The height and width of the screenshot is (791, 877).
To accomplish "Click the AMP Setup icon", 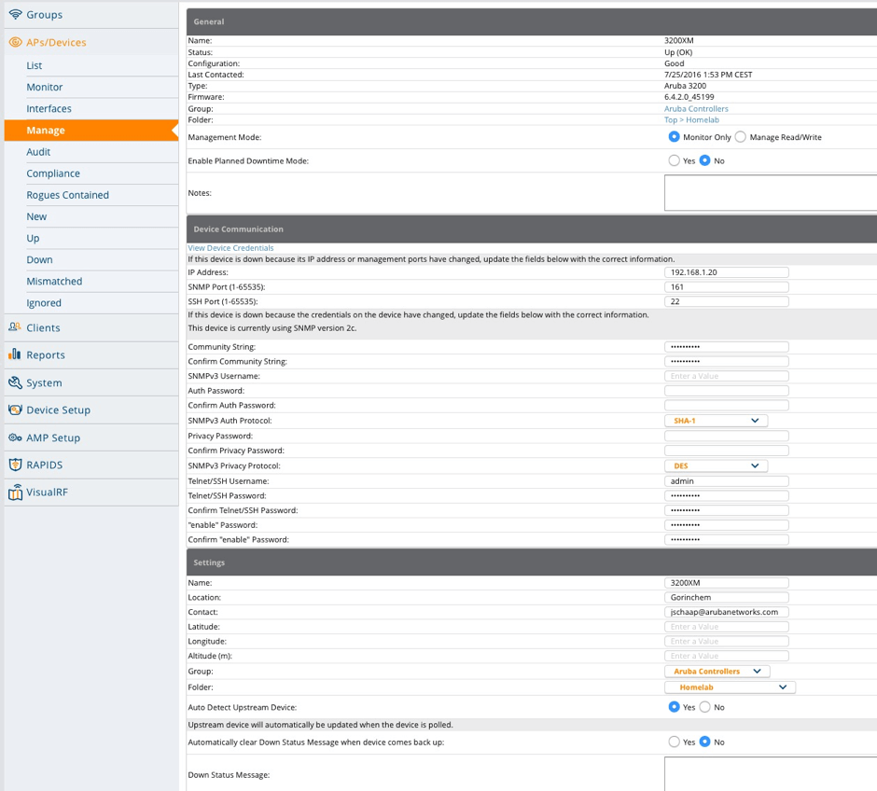I will [x=15, y=437].
